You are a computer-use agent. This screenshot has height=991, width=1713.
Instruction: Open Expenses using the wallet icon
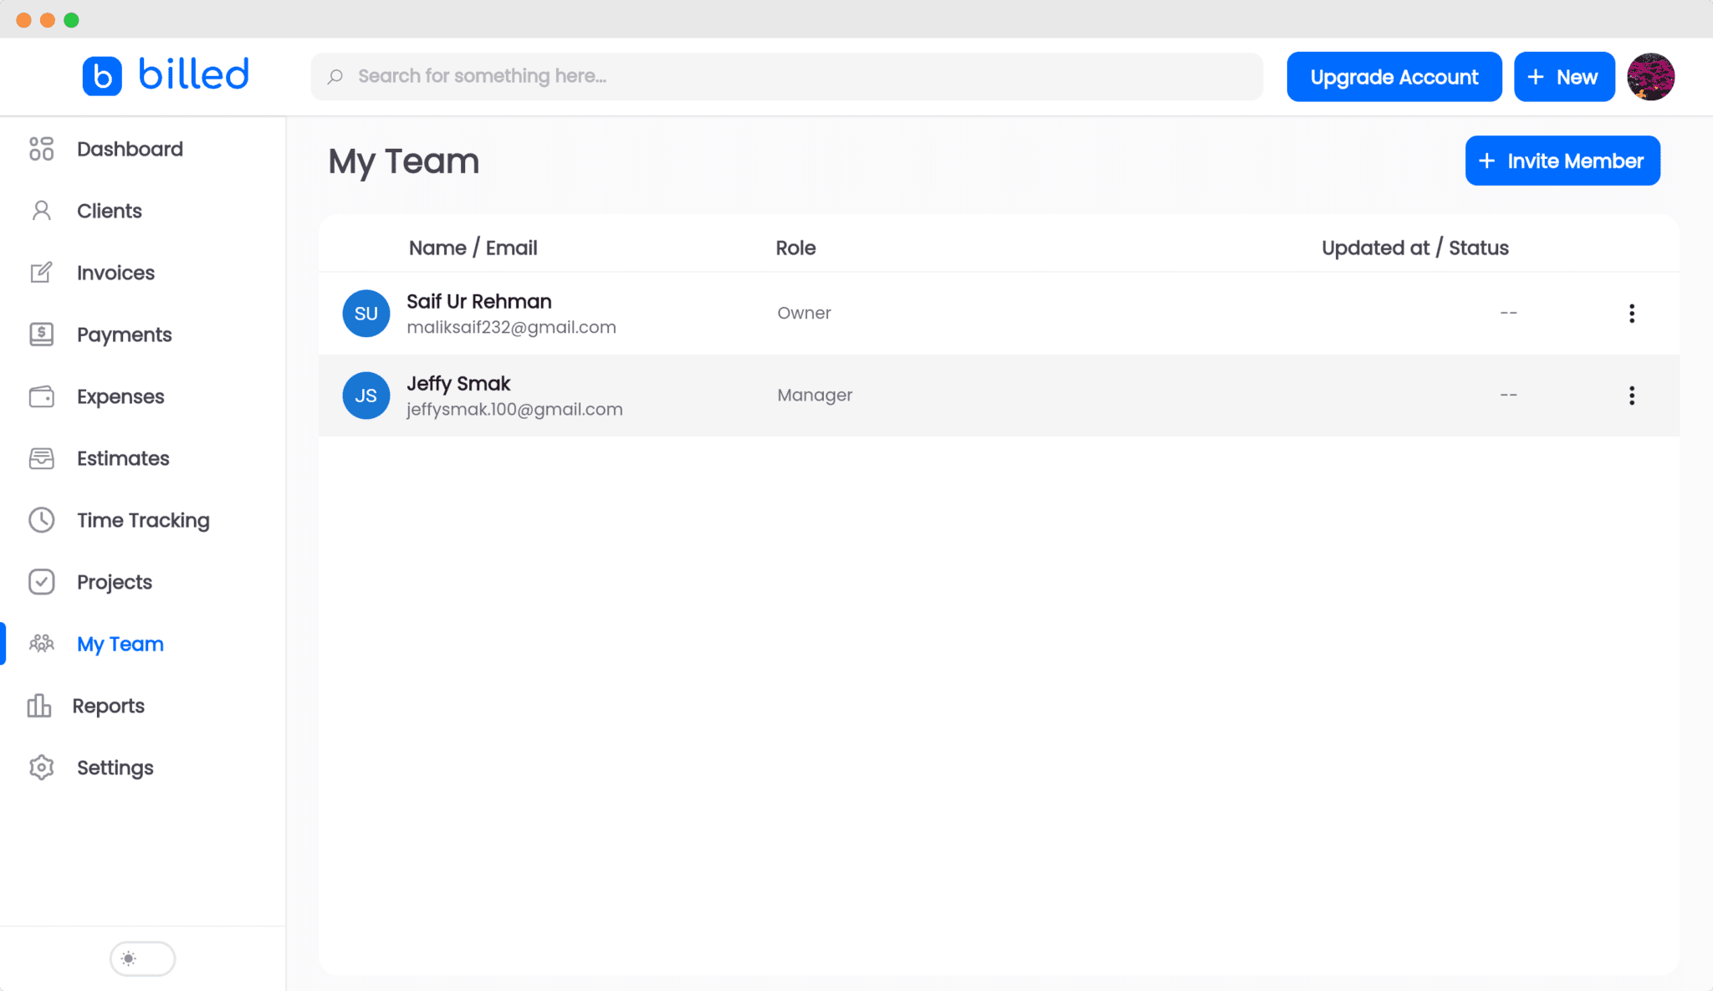tap(41, 396)
